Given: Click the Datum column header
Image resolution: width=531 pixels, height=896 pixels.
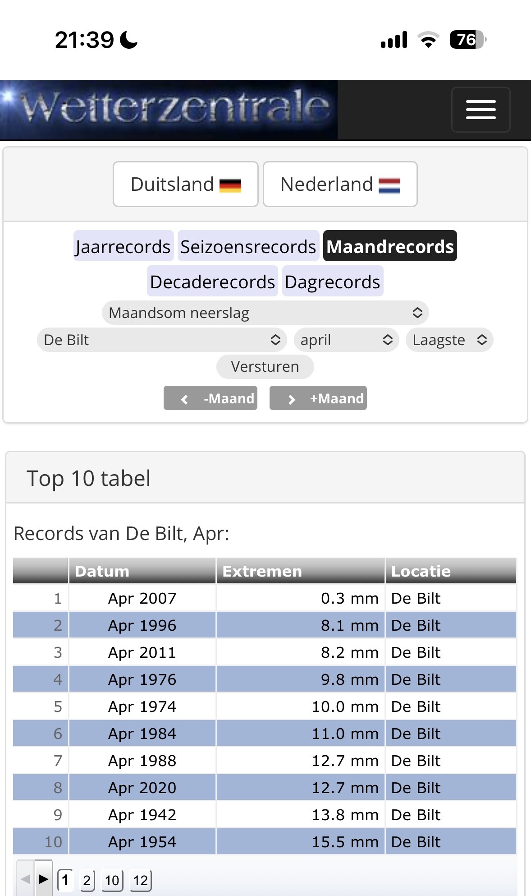Looking at the screenshot, I should click(x=142, y=571).
